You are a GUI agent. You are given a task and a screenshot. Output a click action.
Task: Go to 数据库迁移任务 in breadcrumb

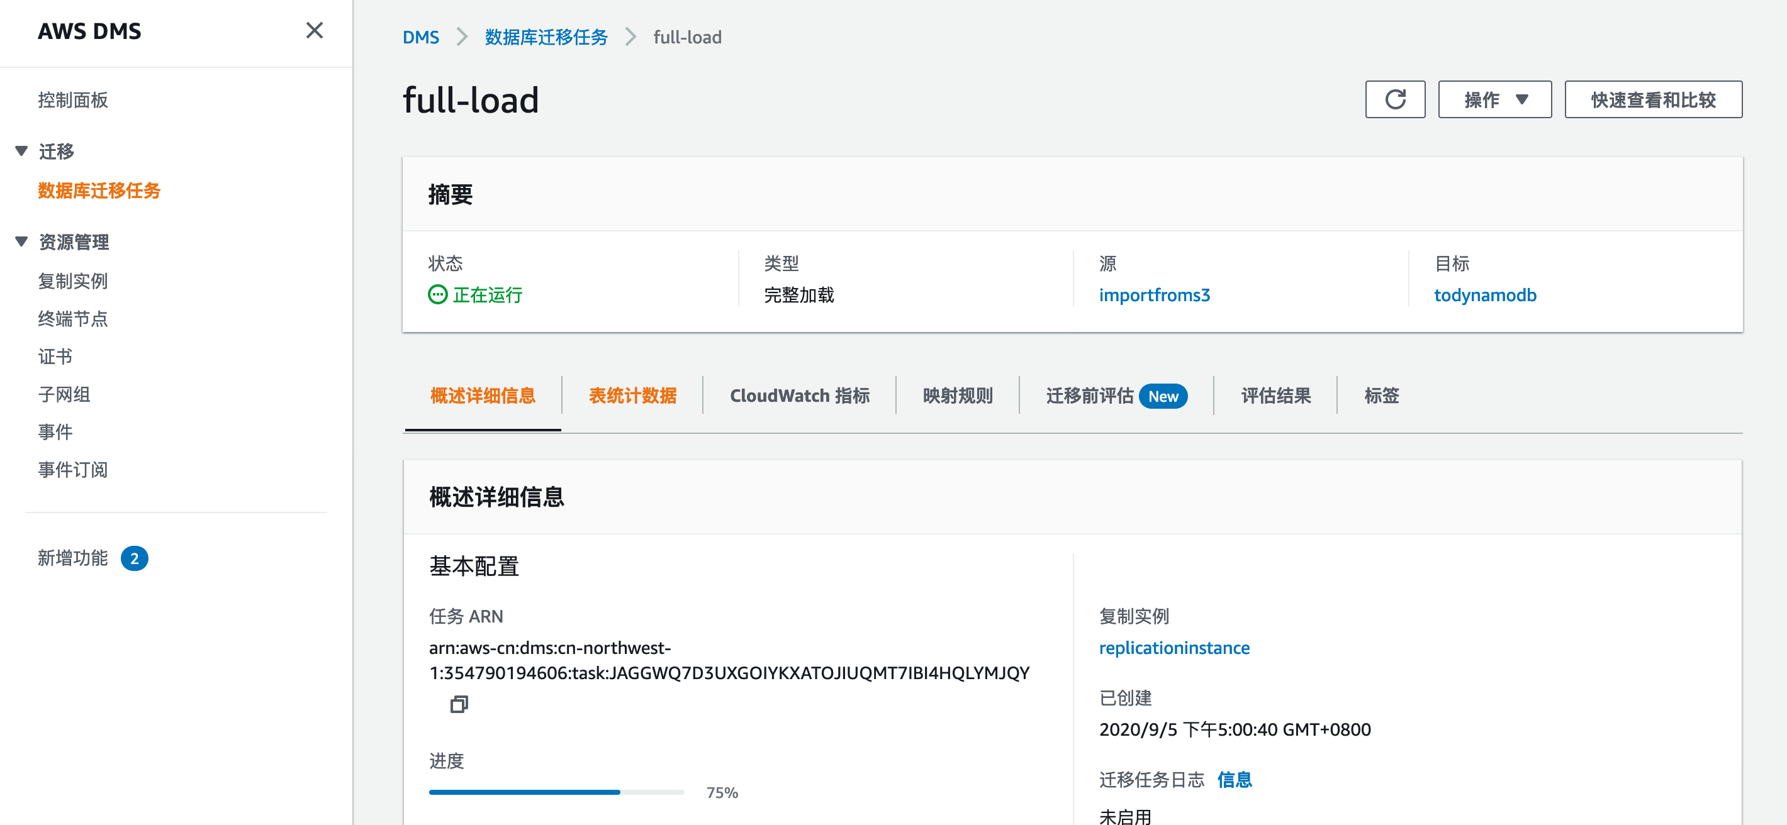(546, 36)
